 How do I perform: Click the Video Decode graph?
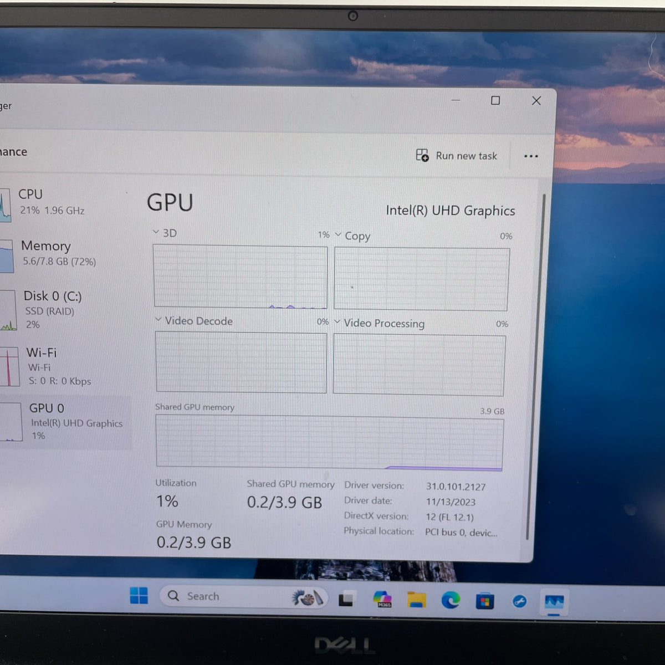[x=241, y=362]
